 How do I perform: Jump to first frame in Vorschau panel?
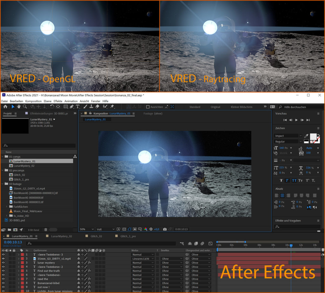point(285,120)
